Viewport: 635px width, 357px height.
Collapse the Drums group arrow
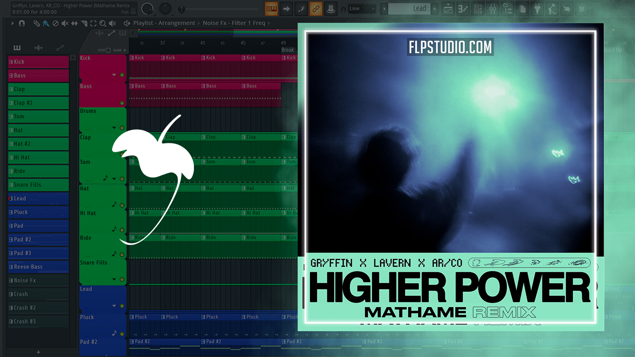pyautogui.click(x=114, y=127)
